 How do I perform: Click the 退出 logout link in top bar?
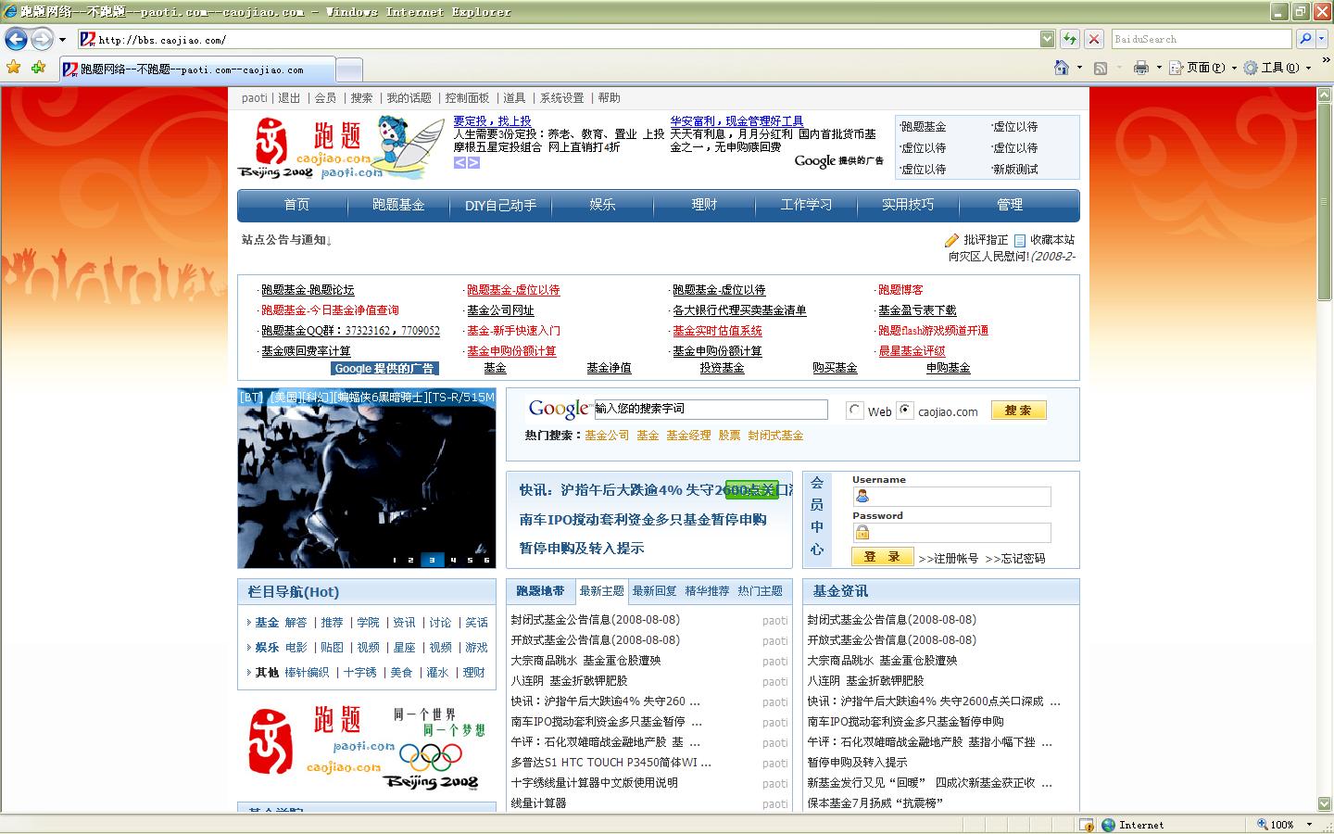tap(289, 98)
